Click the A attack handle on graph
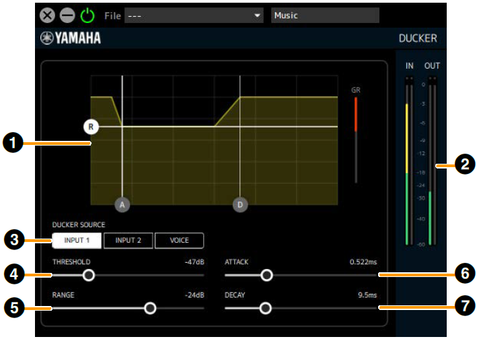Viewport: 477px width, 339px height. [122, 204]
